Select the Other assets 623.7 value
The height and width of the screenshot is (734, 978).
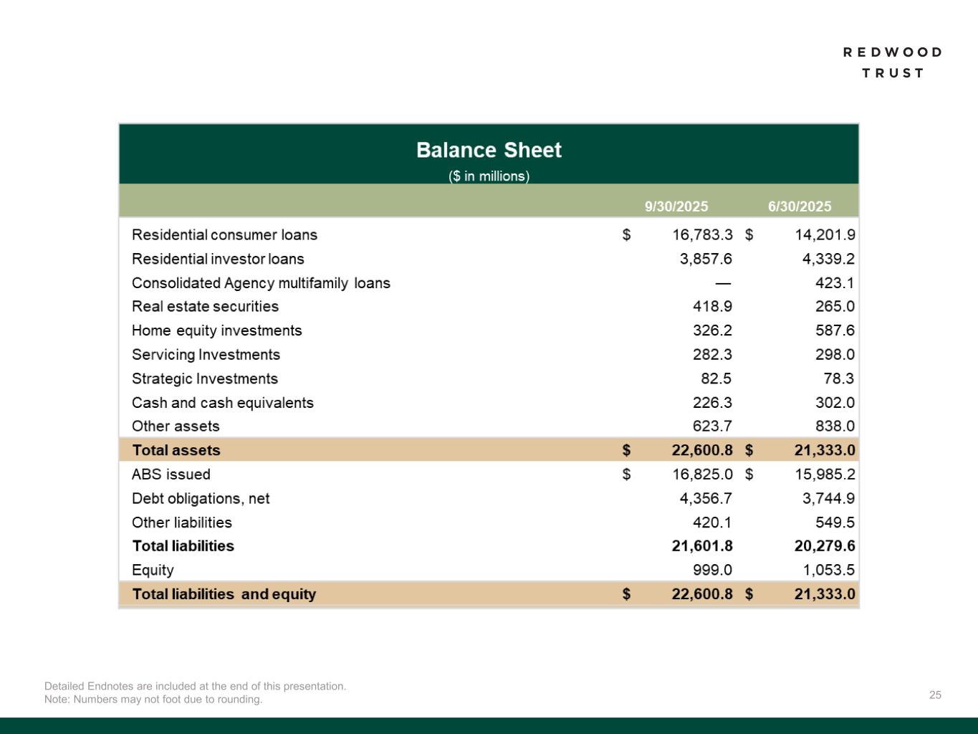click(x=711, y=426)
